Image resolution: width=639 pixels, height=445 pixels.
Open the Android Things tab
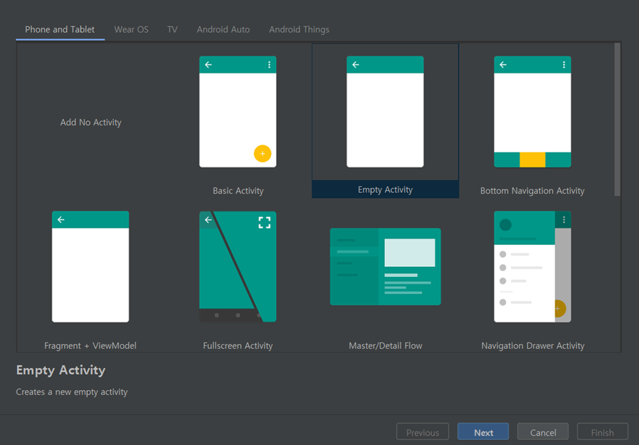click(x=299, y=29)
